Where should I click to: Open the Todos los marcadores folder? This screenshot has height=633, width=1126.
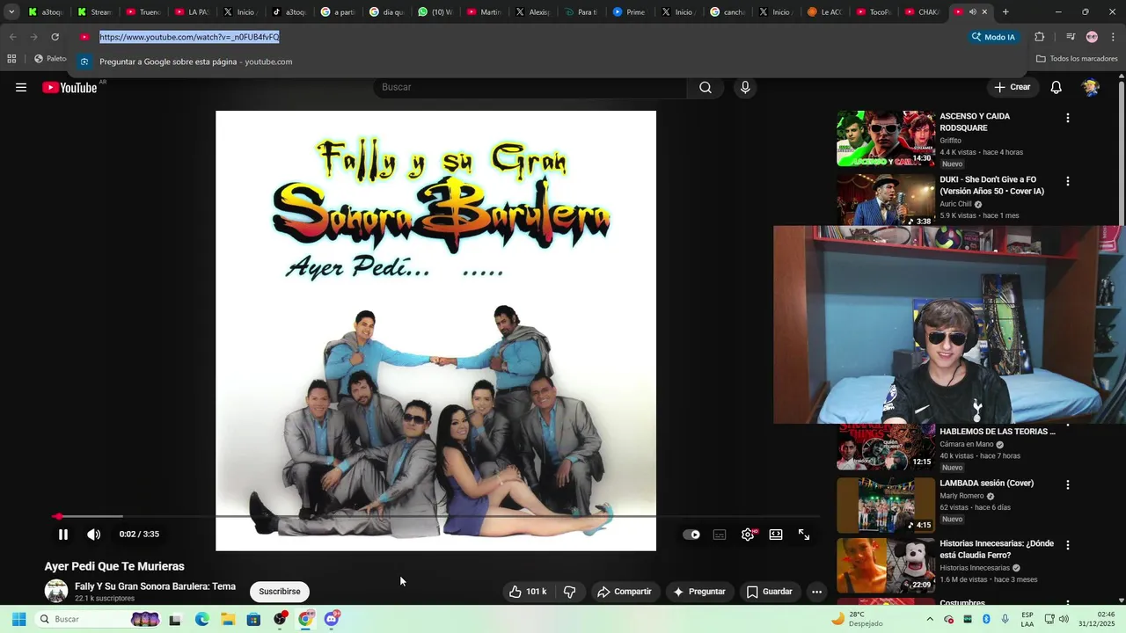[1077, 59]
